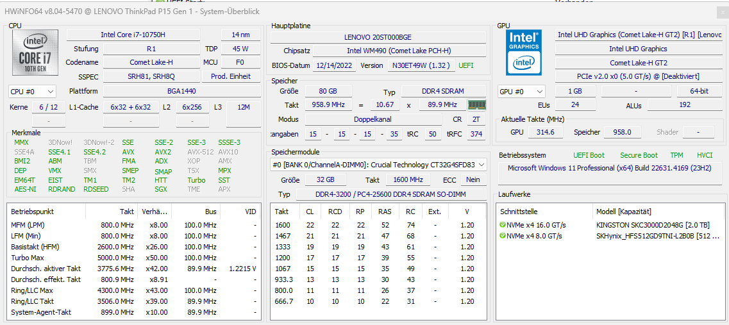Select the Ring/LLC Max row
The width and height of the screenshot is (729, 325).
134,290
